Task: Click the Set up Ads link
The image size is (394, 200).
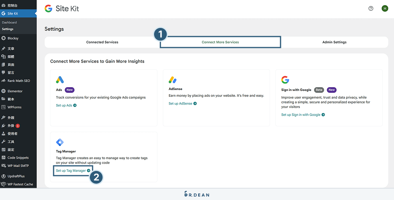Action: (66, 105)
